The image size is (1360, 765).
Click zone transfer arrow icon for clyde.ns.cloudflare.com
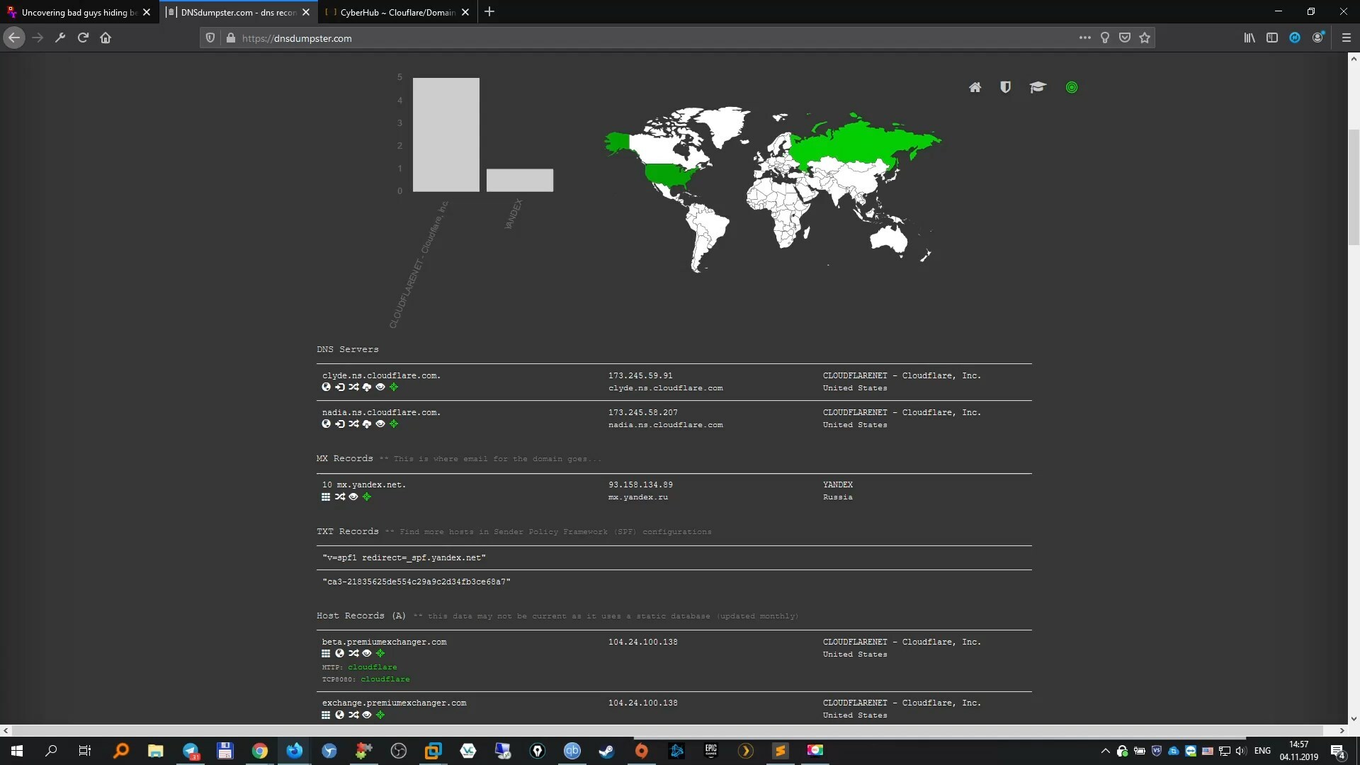(x=340, y=387)
